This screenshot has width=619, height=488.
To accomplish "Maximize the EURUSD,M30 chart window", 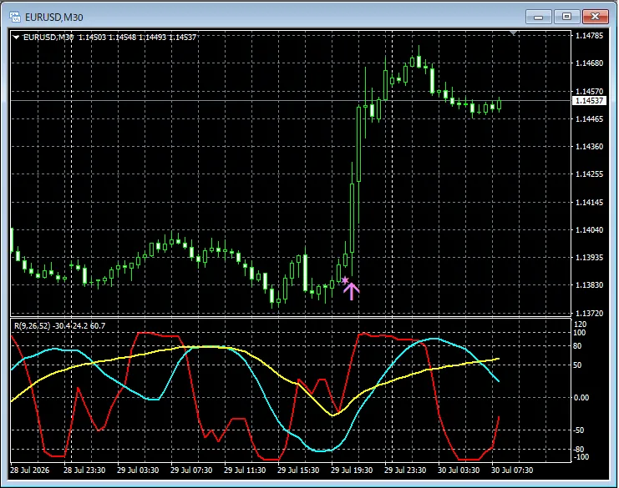I will tap(566, 17).
